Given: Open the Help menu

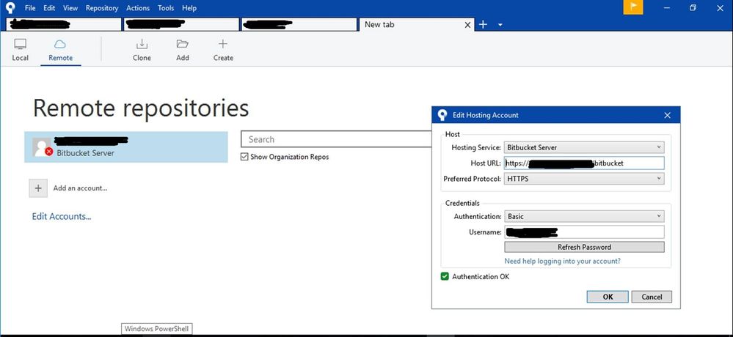Looking at the screenshot, I should [x=189, y=8].
